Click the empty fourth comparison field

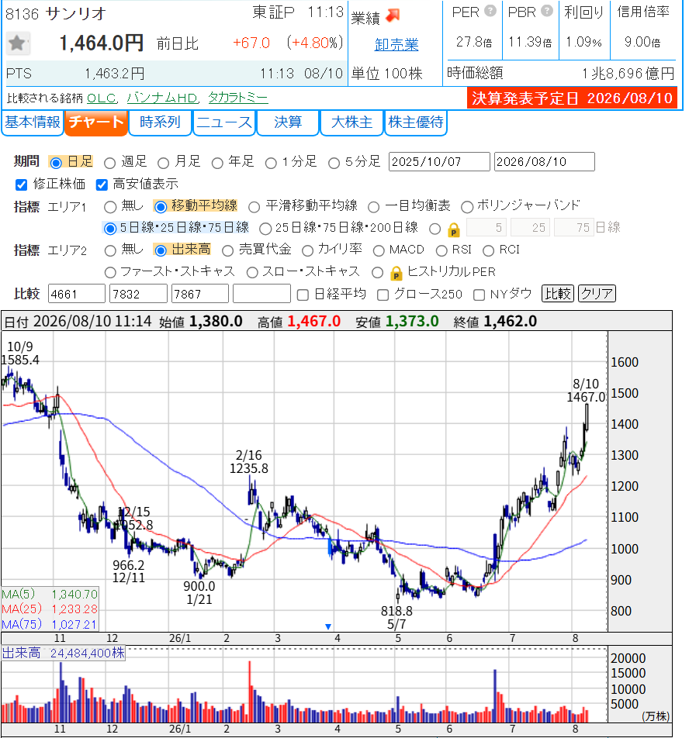[261, 294]
